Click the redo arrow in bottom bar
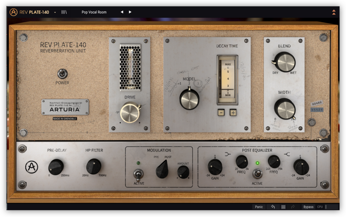Screen dimensions: 346x217 click(x=293, y=207)
